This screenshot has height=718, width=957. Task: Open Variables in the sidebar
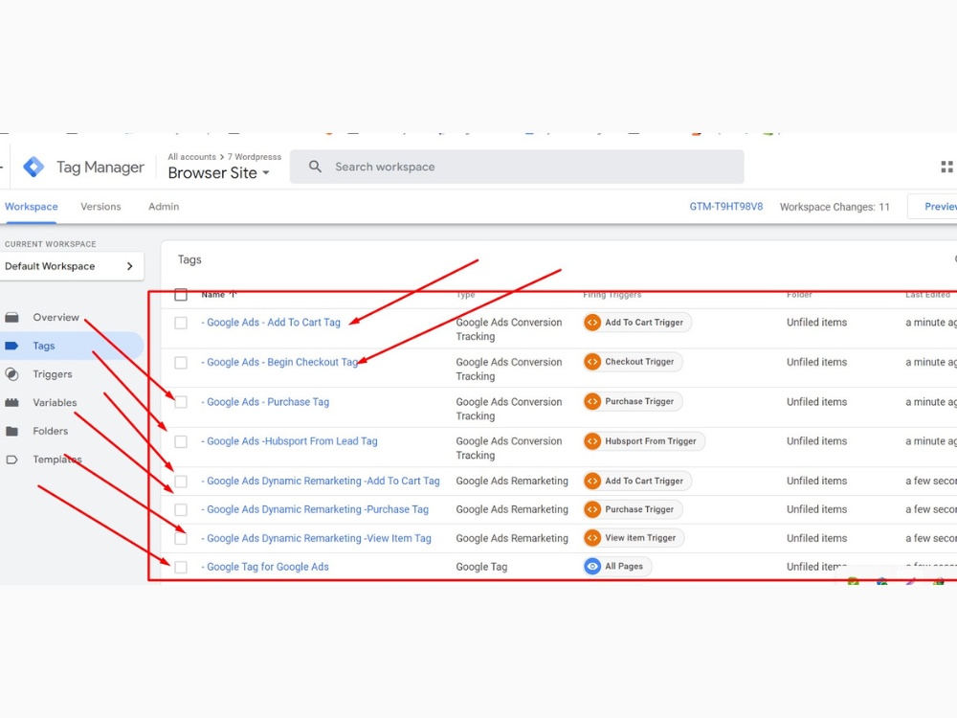coord(55,402)
